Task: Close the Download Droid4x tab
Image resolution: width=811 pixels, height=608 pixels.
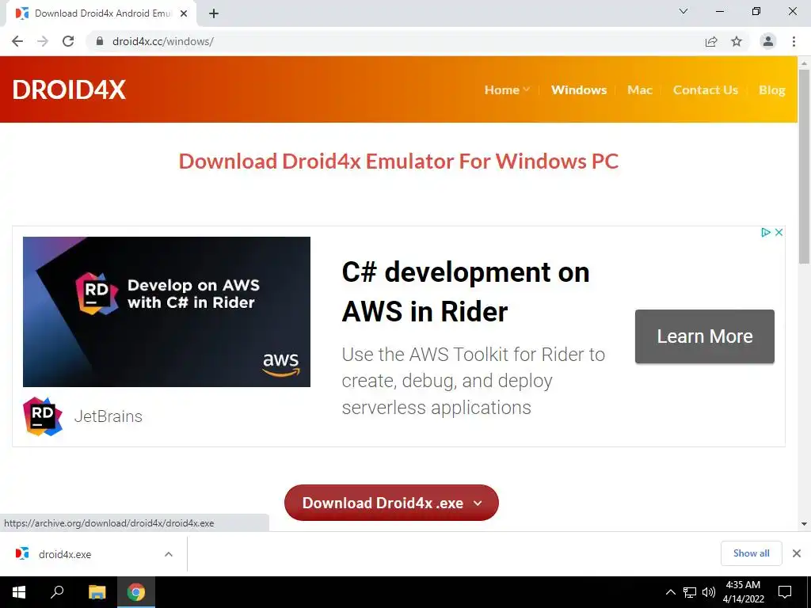Action: coord(184,13)
